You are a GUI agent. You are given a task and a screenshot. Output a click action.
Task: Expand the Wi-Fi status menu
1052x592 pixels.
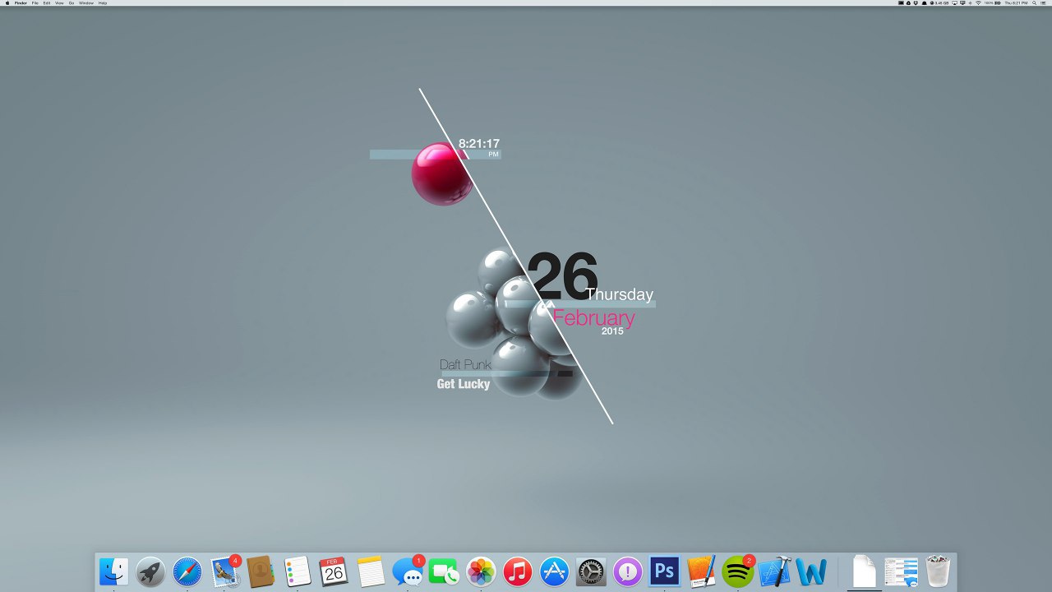[978, 3]
